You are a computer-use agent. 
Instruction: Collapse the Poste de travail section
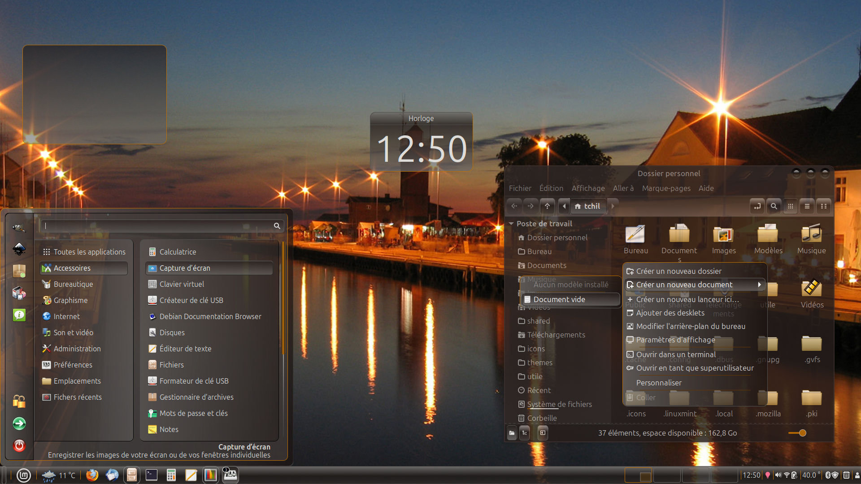[x=511, y=224]
